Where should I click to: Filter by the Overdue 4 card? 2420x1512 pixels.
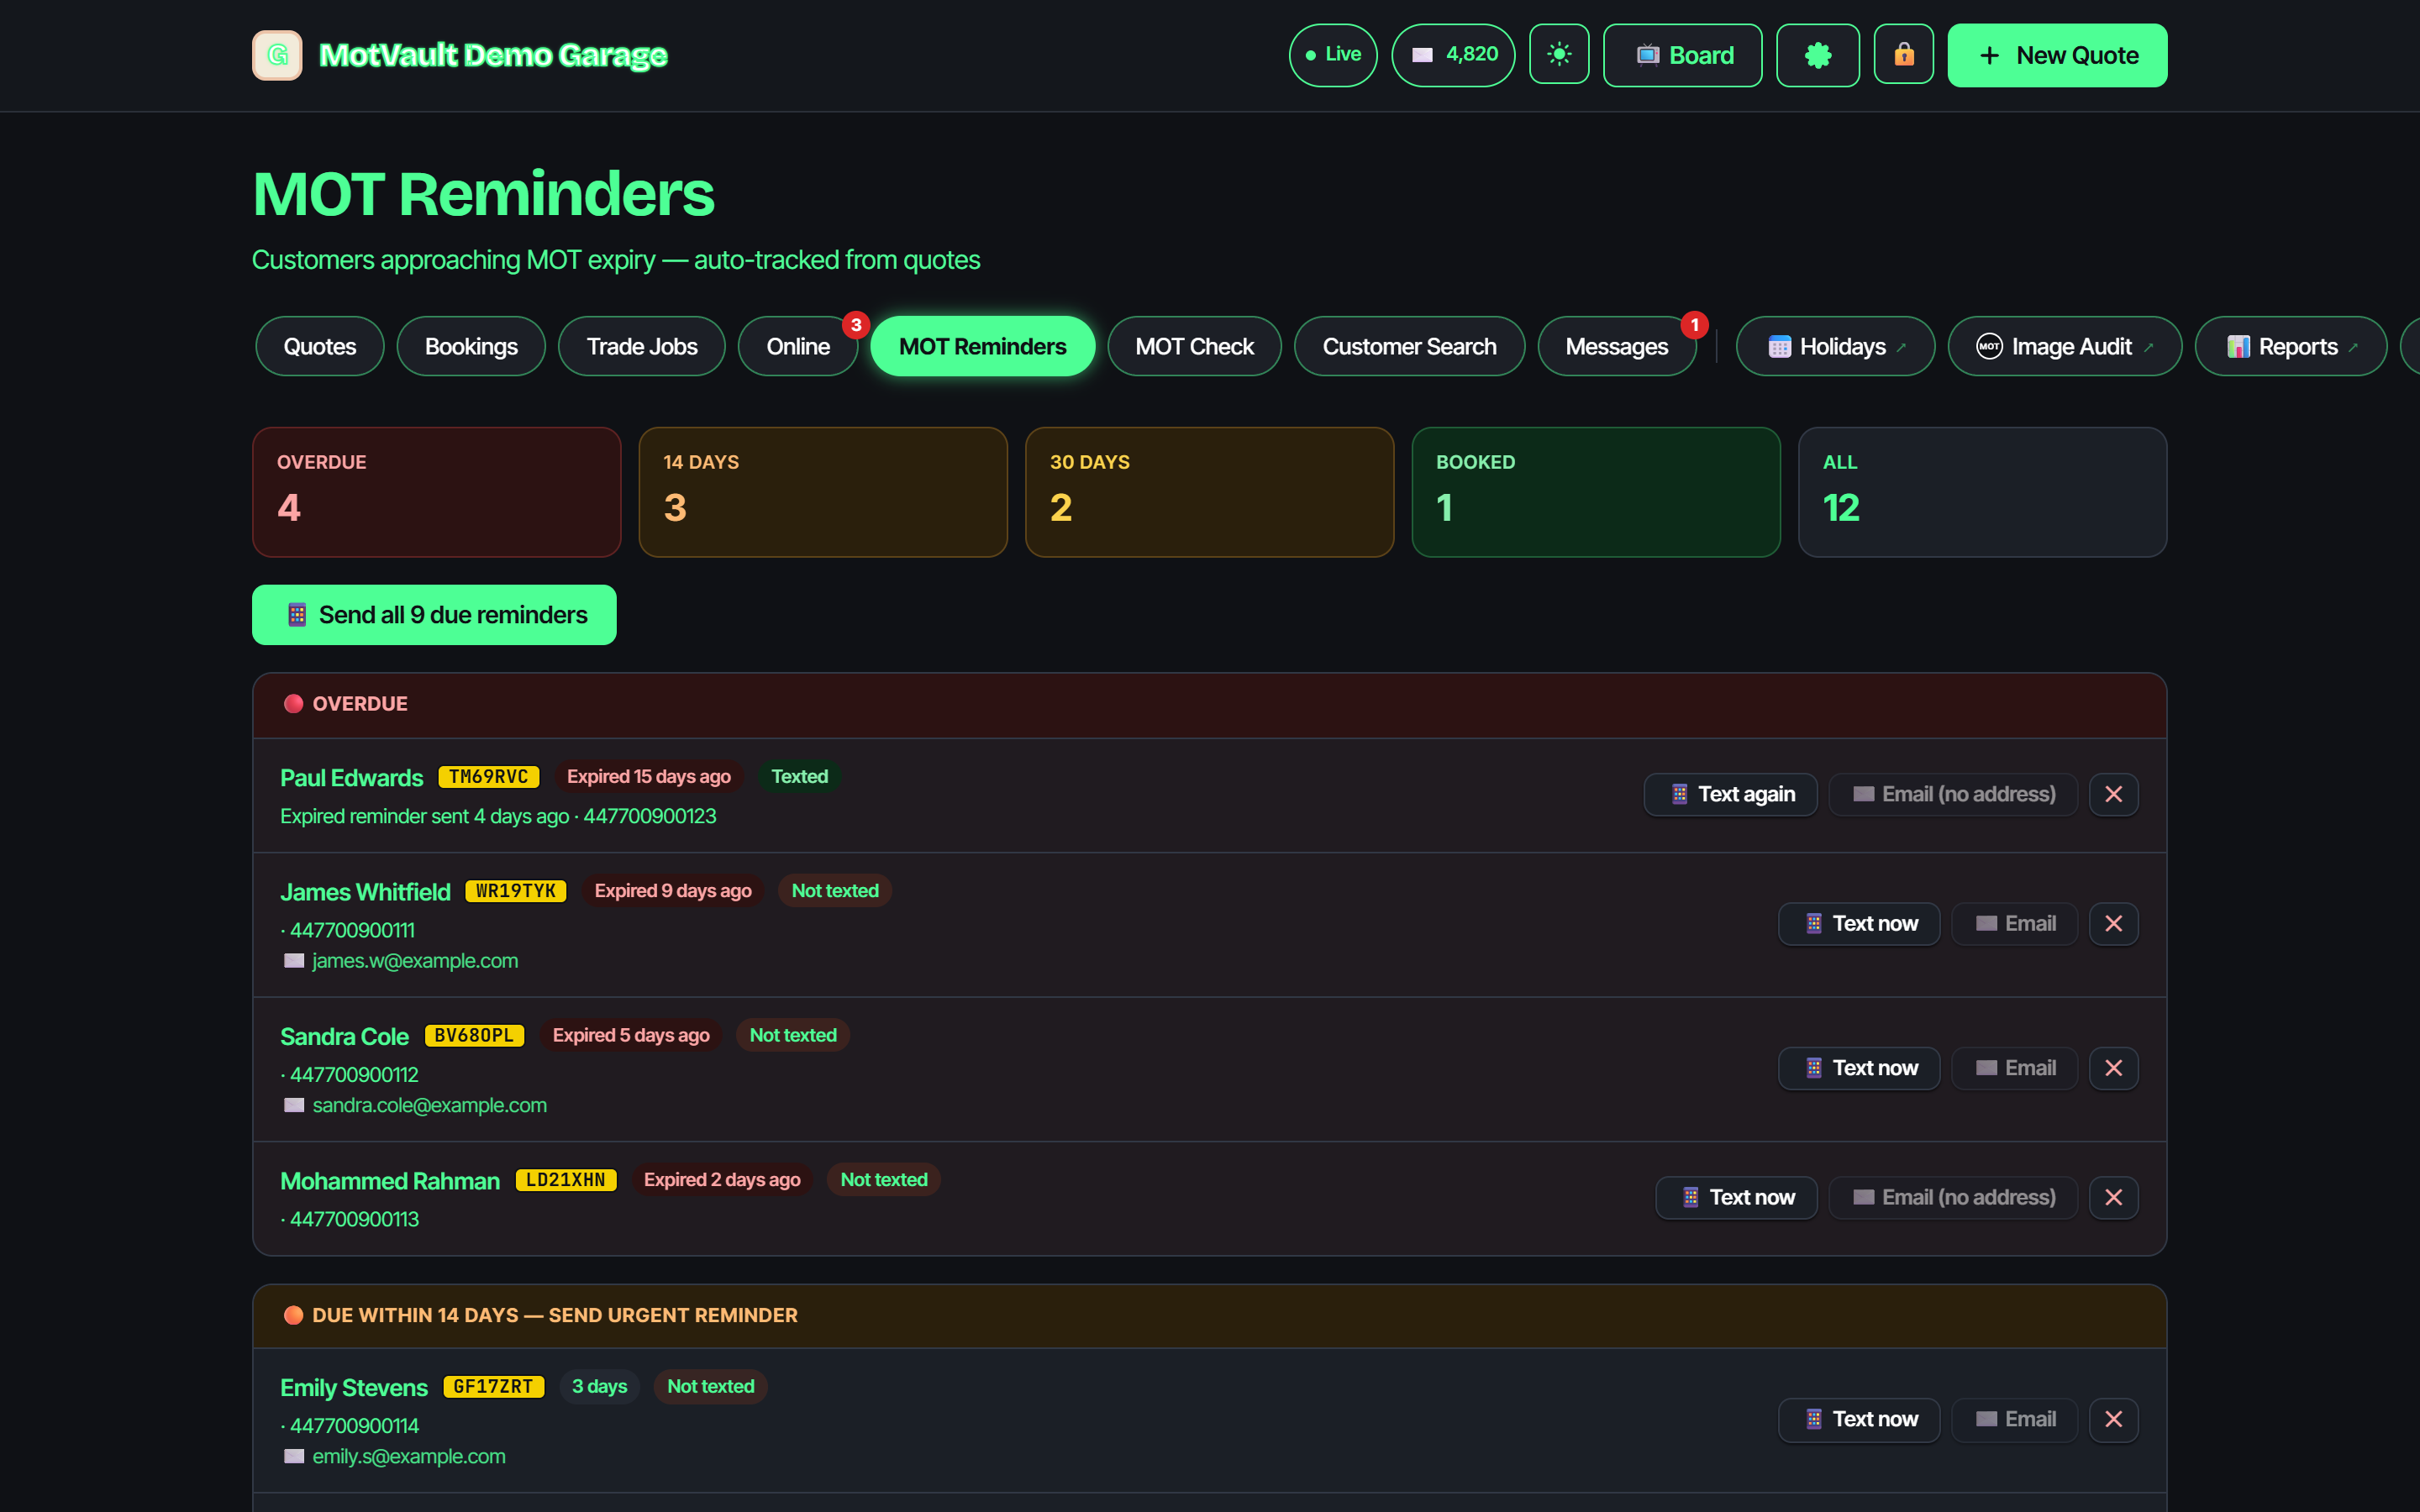pyautogui.click(x=436, y=492)
